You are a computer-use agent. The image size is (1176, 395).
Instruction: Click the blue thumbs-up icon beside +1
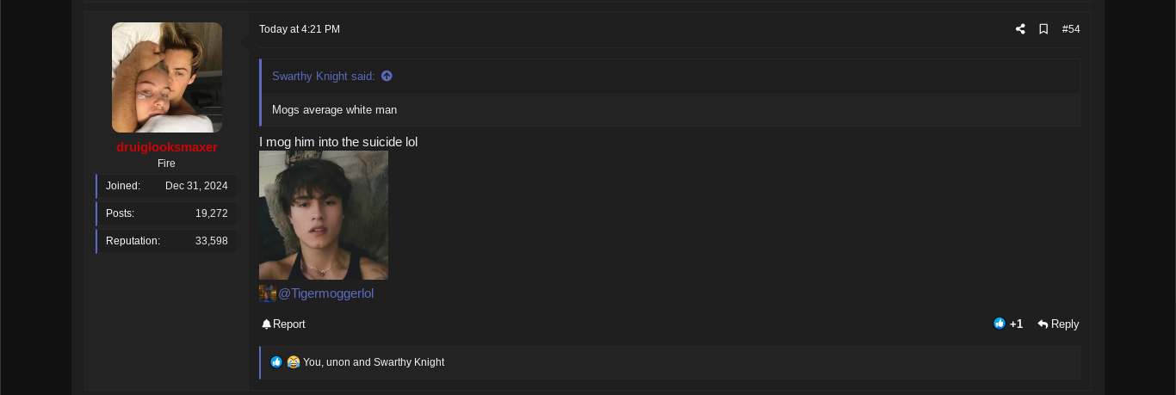click(x=1000, y=324)
